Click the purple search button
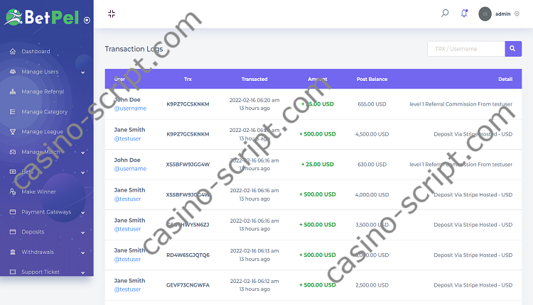 point(513,48)
